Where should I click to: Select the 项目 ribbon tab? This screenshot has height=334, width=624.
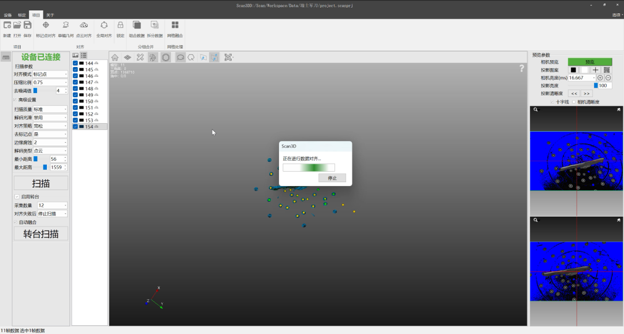[36, 15]
